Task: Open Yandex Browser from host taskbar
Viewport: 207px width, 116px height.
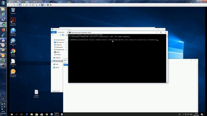Action: [3, 45]
